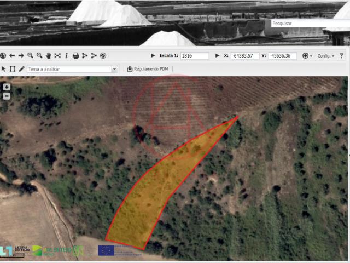
Task: Select the rectangle selection tool
Action: pos(13,69)
